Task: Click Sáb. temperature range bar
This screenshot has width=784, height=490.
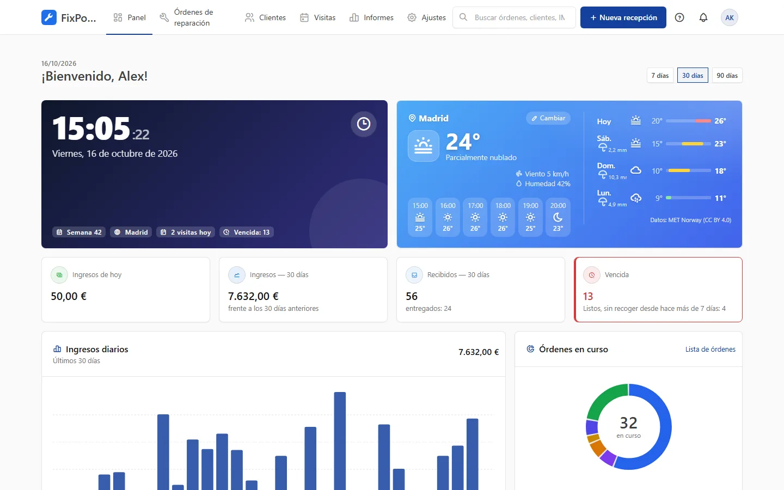Action: point(689,144)
